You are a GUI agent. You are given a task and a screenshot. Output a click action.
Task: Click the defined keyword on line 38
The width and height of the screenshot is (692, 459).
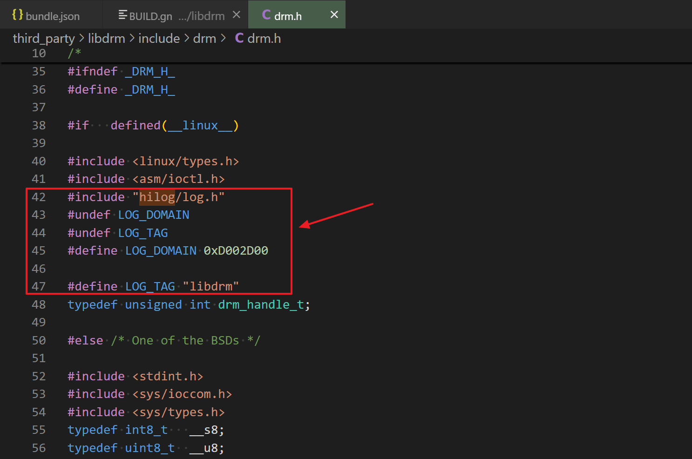pyautogui.click(x=136, y=126)
